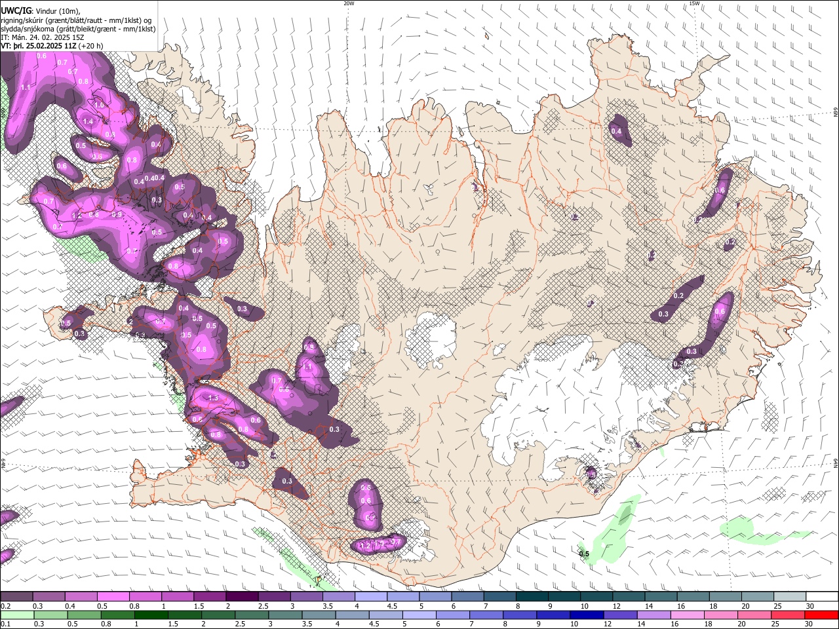This screenshot has width=839, height=629.
Task: Pick the 2 swatch in lower green scale
Action: (218, 615)
